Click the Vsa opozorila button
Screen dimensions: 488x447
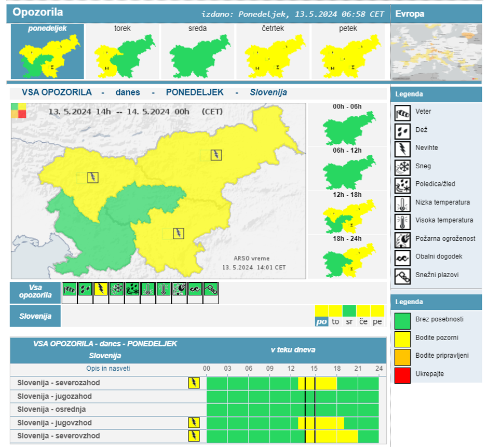coord(35,293)
